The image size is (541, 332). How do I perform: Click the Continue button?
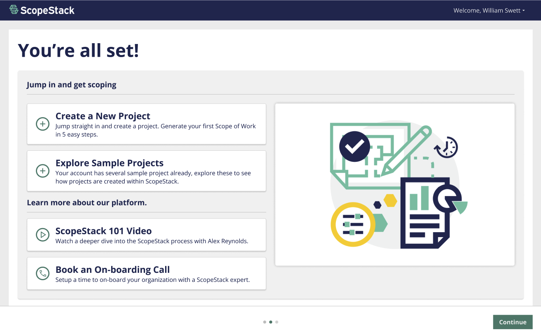click(513, 322)
